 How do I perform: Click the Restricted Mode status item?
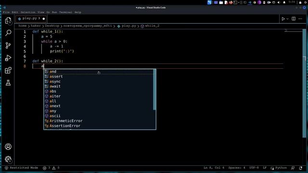21,168
